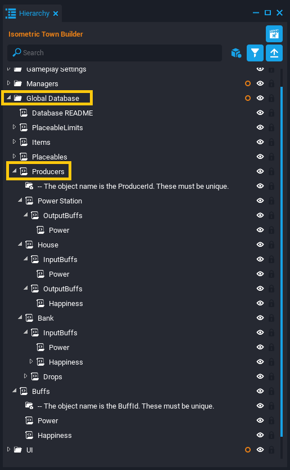This screenshot has width=290, height=470.
Task: Expand the Managers folder
Action: [x=8, y=83]
